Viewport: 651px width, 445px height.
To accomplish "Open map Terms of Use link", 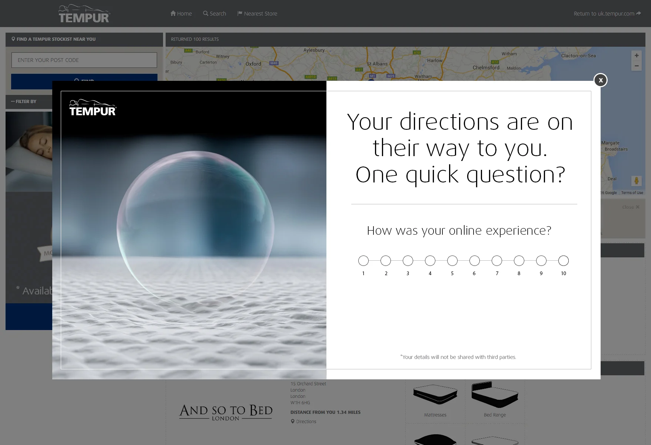I will coord(632,193).
